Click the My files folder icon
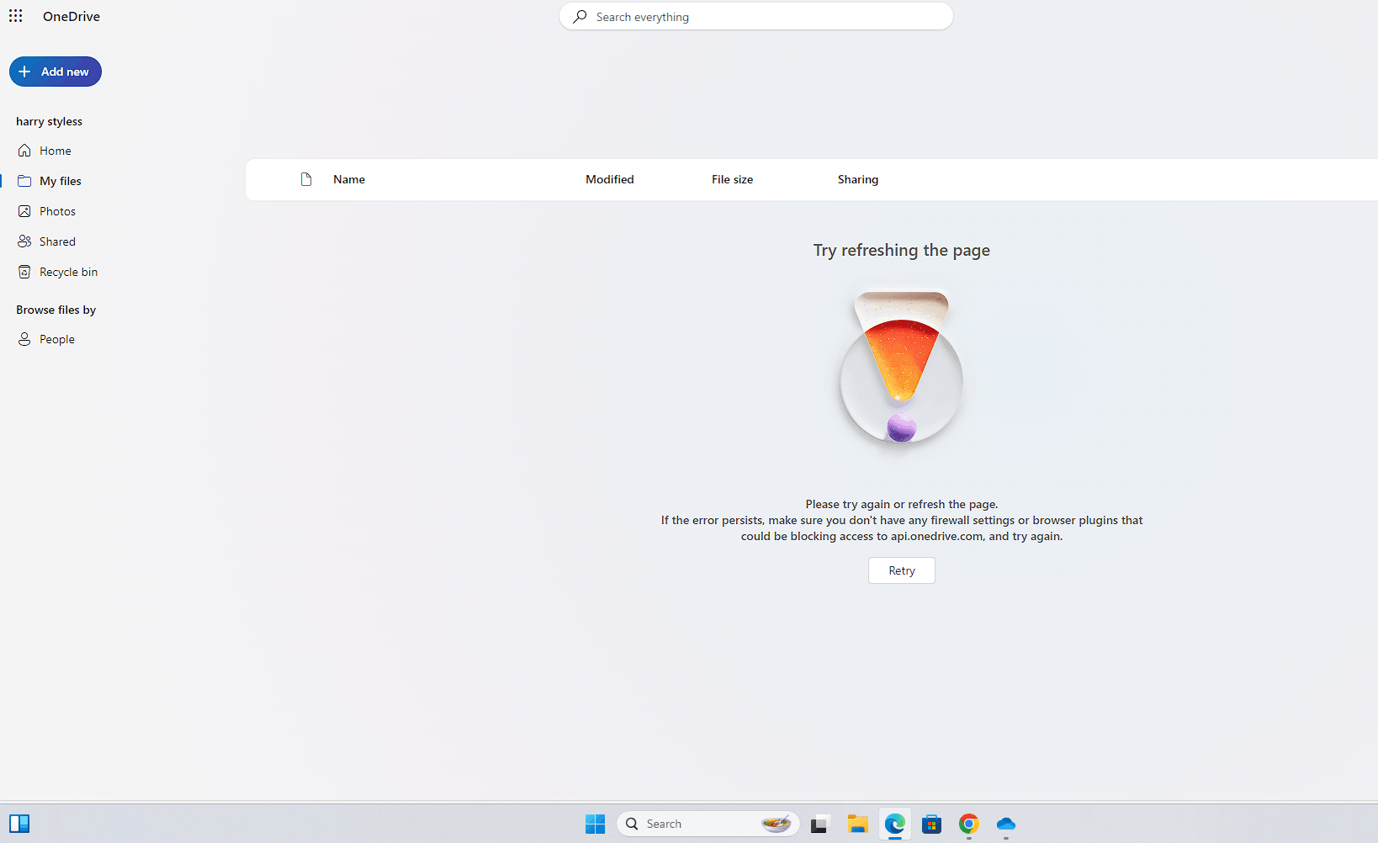This screenshot has width=1378, height=843. tap(24, 181)
